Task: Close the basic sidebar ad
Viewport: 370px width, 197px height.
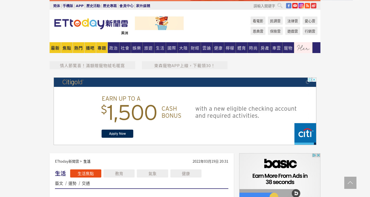Action: (x=319, y=155)
